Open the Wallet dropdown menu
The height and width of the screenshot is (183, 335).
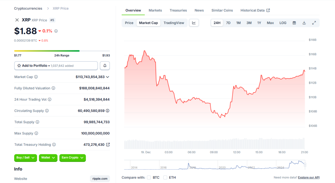(48, 158)
